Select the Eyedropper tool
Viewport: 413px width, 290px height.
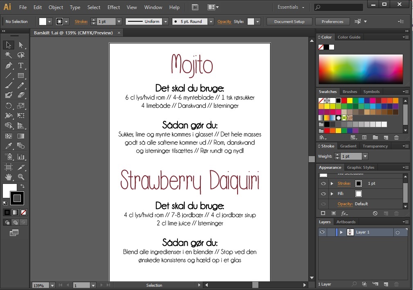[x=8, y=146]
